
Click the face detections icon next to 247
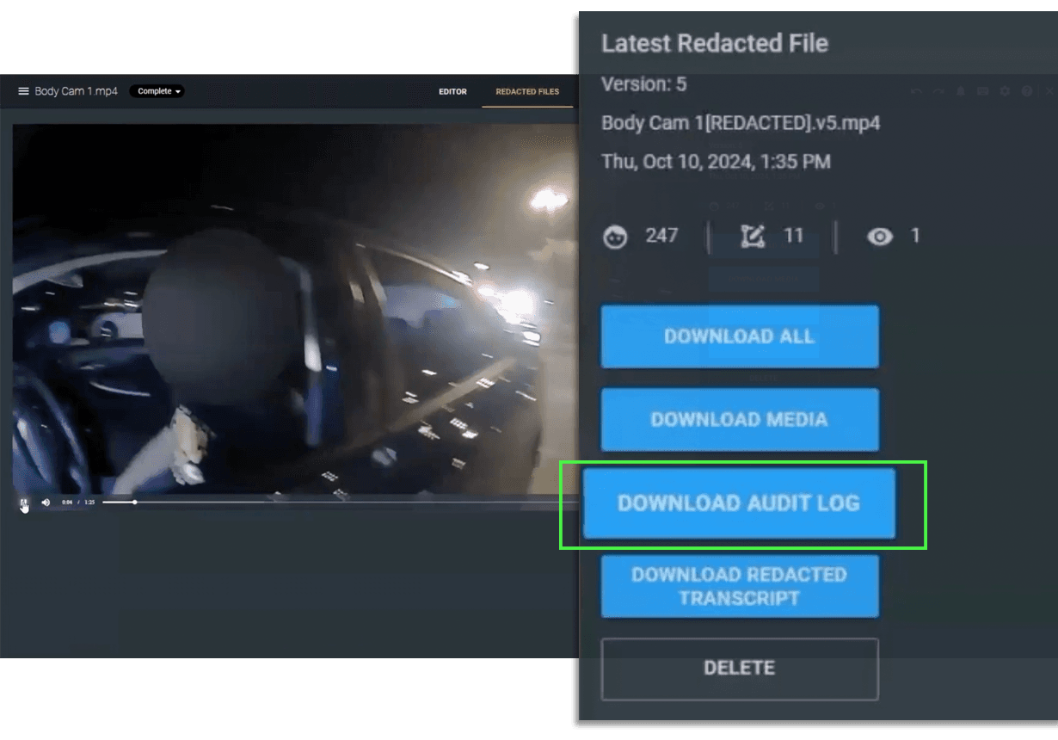(x=615, y=237)
